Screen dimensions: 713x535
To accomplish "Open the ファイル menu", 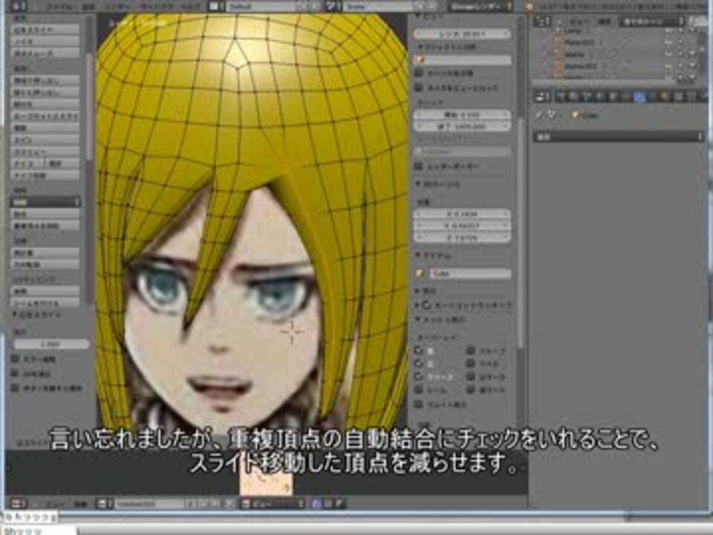I will 59,7.
